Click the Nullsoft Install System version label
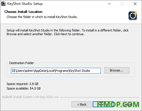 pyautogui.click(x=30, y=97)
